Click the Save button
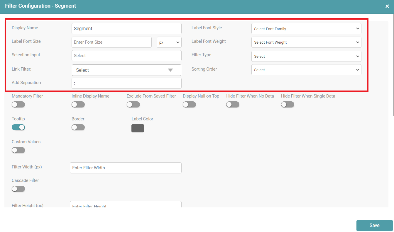 coord(374,226)
